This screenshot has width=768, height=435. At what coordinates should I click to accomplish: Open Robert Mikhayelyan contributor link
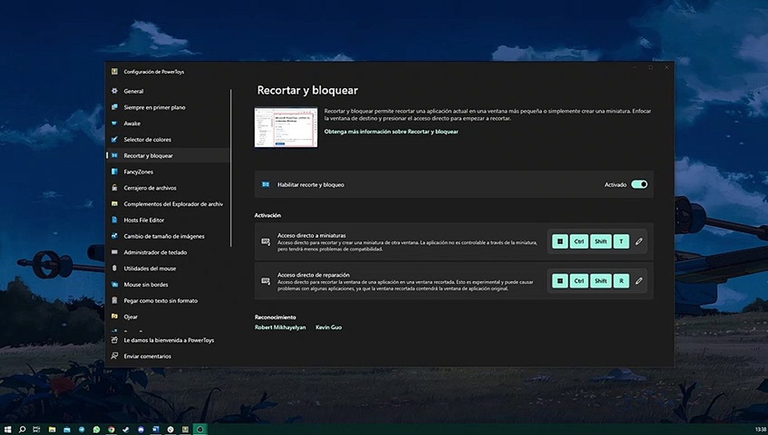tap(280, 327)
